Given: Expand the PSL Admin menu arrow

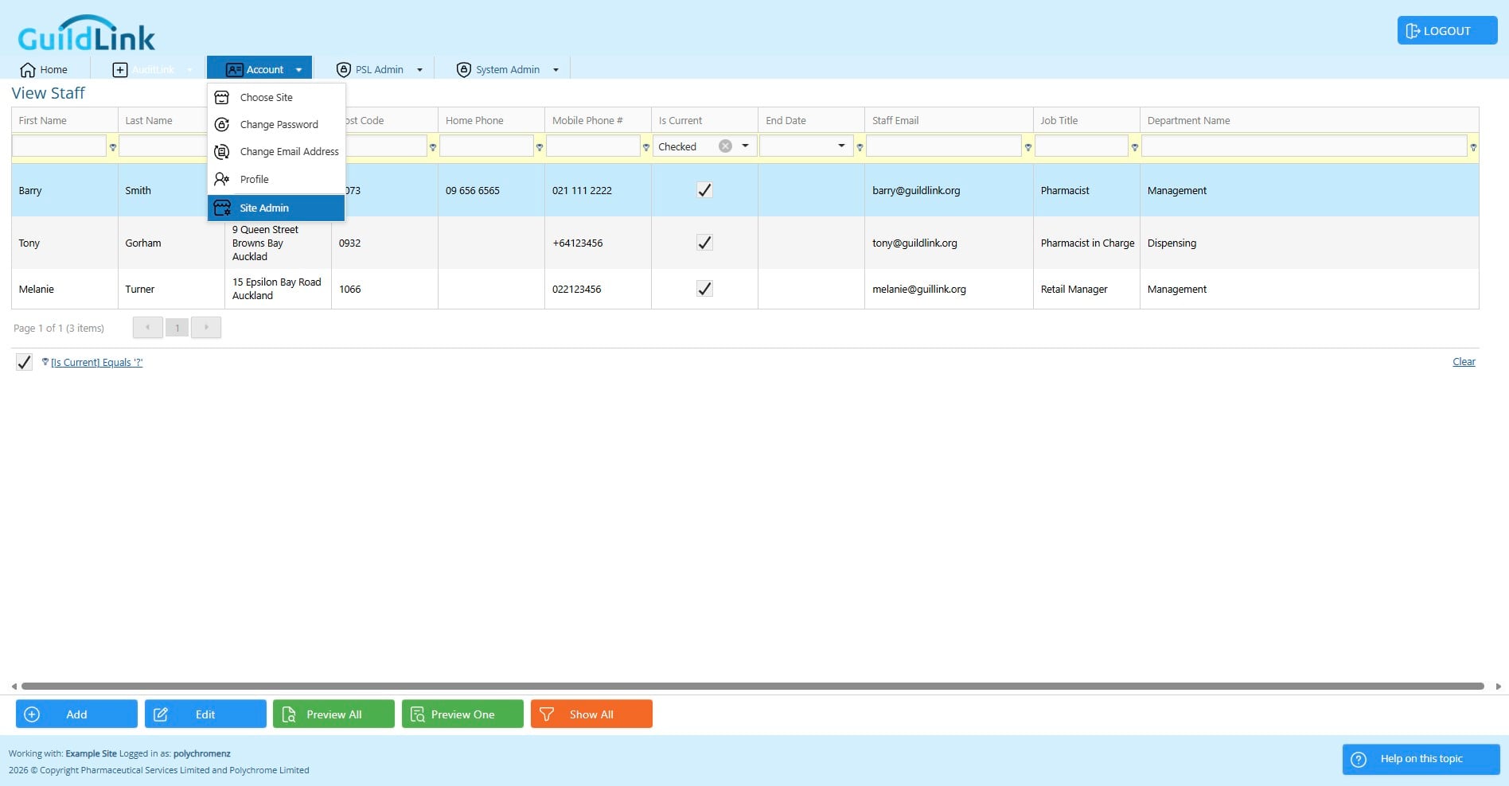Looking at the screenshot, I should 419,70.
